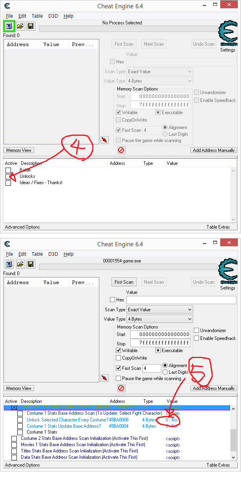Click title bar app icon of game.exe window
The height and width of the screenshot is (480, 241).
coord(7,244)
